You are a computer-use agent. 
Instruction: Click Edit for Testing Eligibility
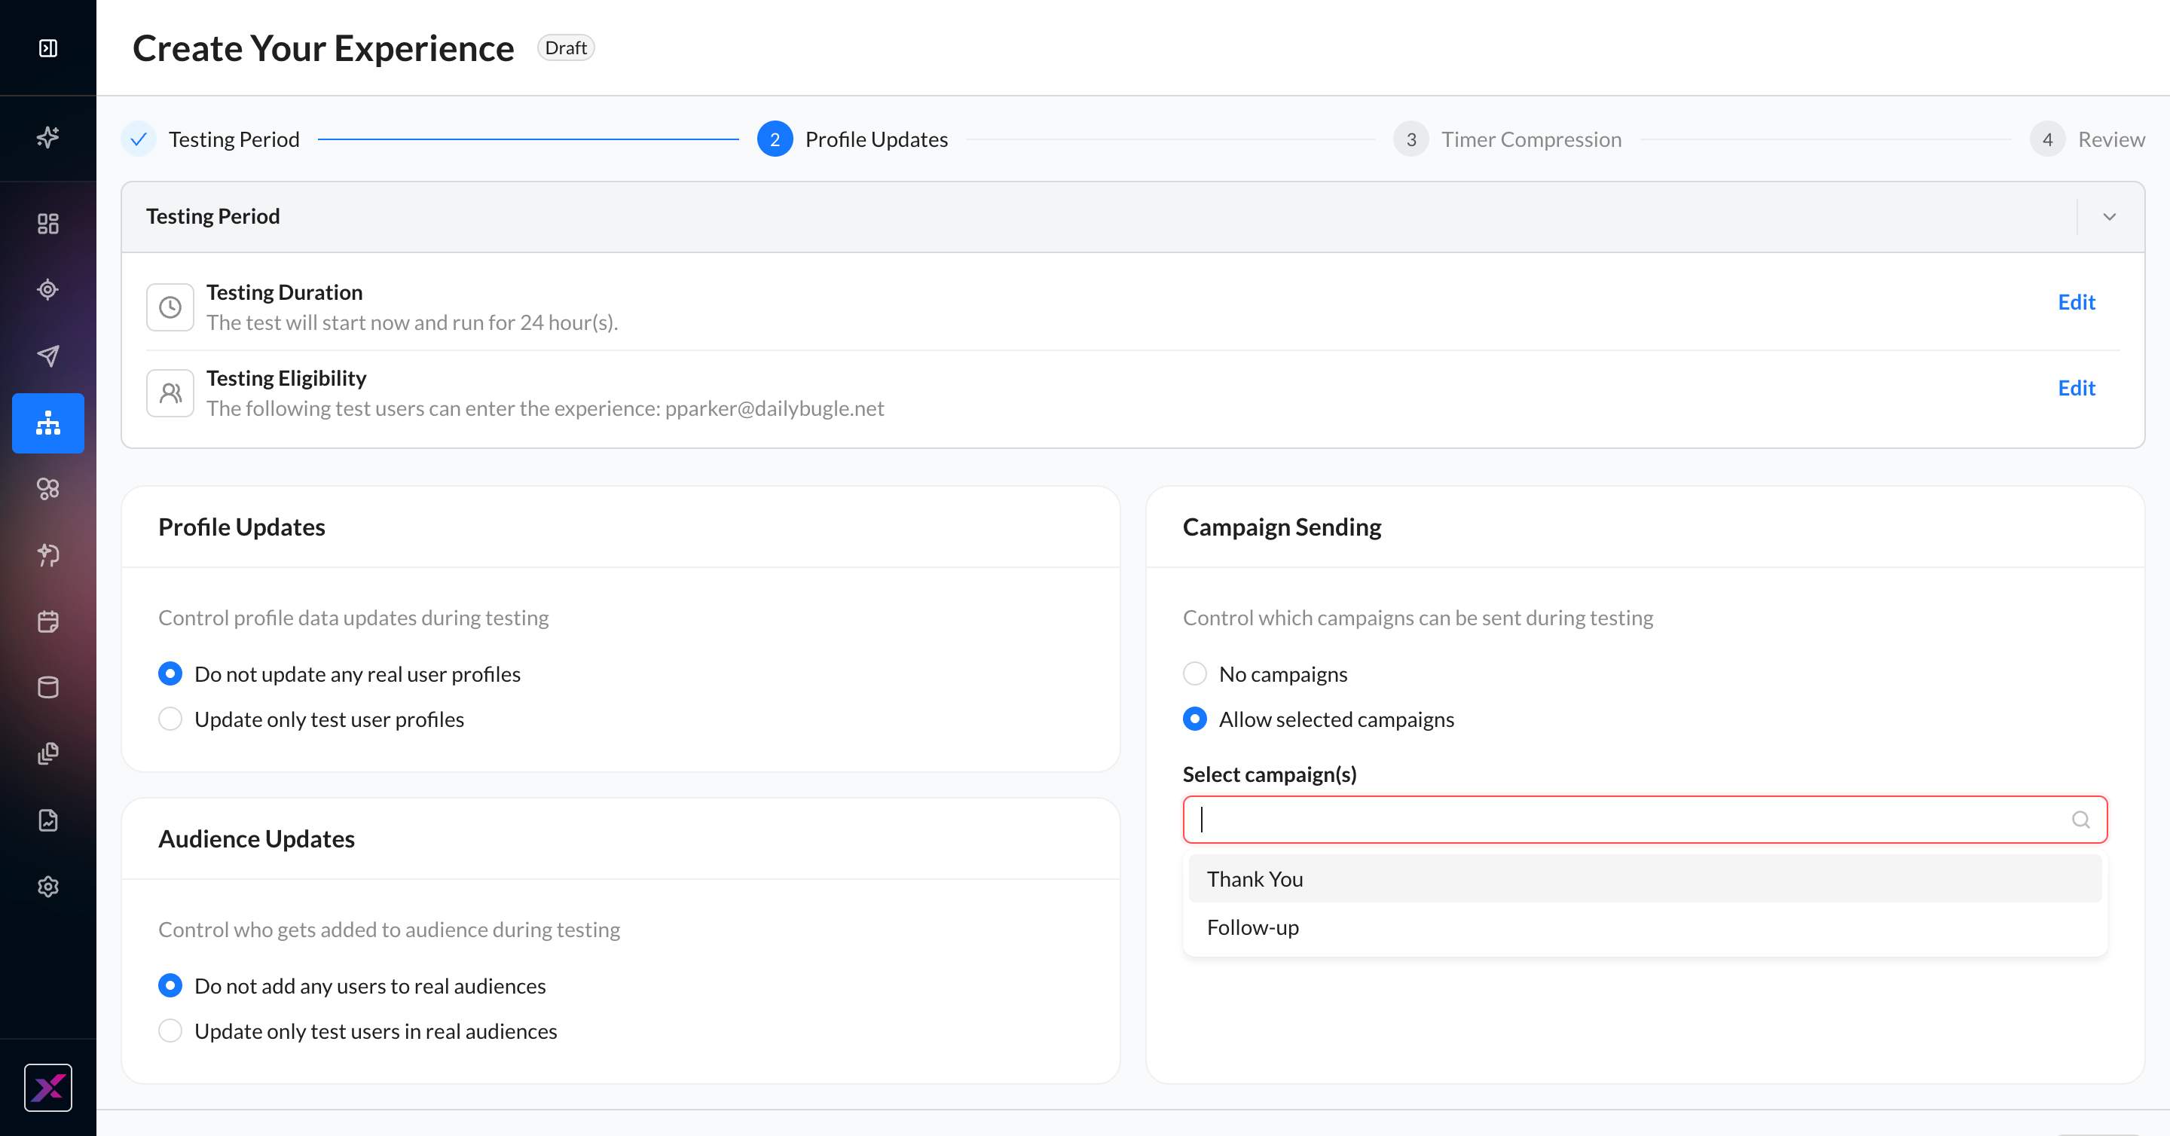(2077, 388)
